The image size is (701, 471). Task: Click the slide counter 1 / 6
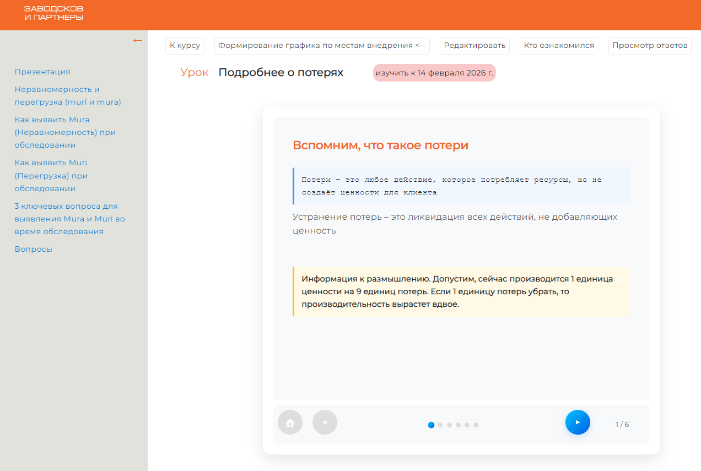[x=622, y=424]
